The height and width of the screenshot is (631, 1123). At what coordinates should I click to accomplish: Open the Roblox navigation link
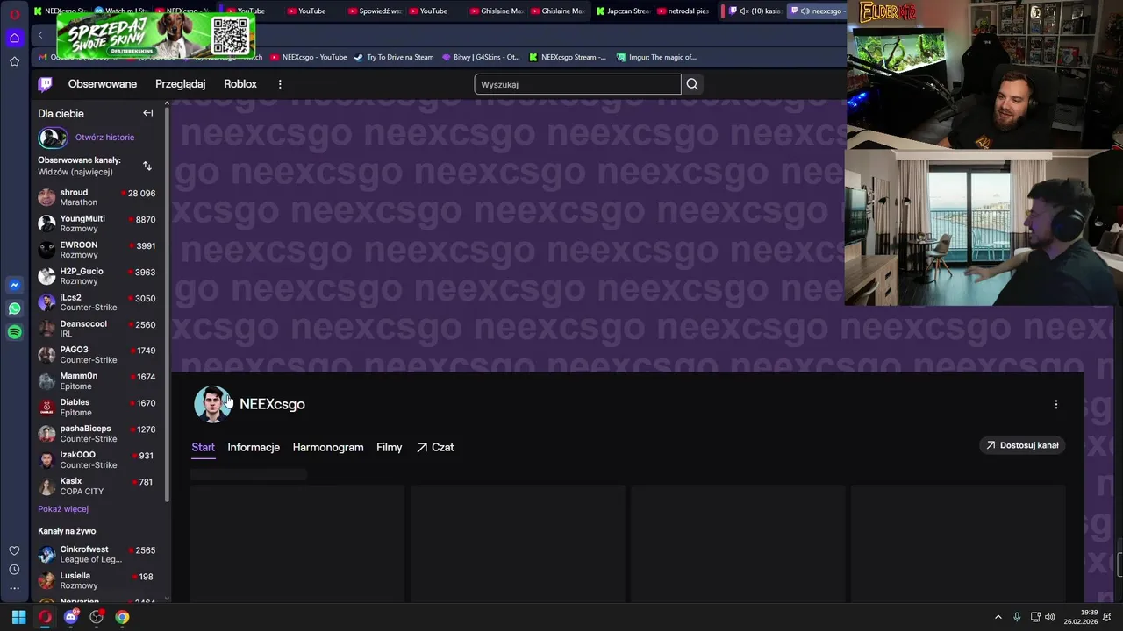[x=240, y=84]
